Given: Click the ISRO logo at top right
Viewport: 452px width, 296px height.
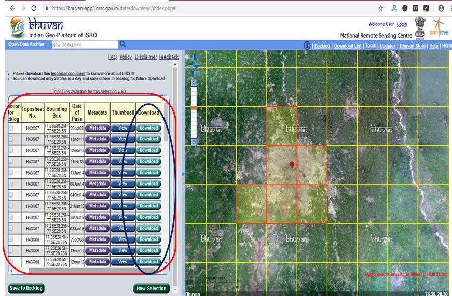Looking at the screenshot, I should tap(440, 28).
